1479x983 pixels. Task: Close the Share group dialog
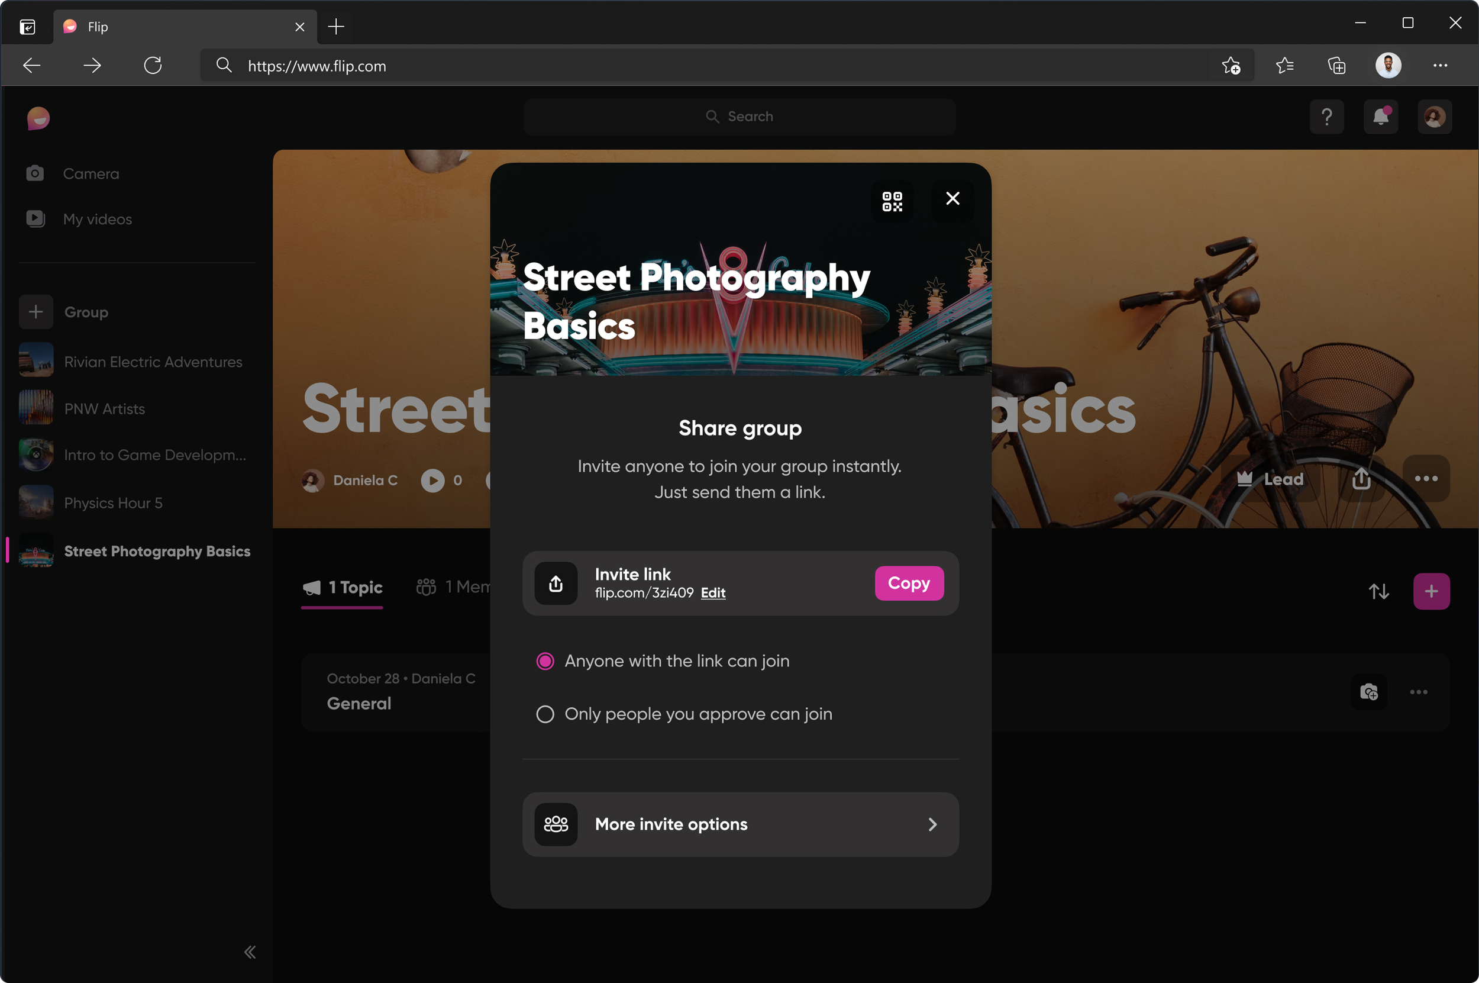(952, 199)
